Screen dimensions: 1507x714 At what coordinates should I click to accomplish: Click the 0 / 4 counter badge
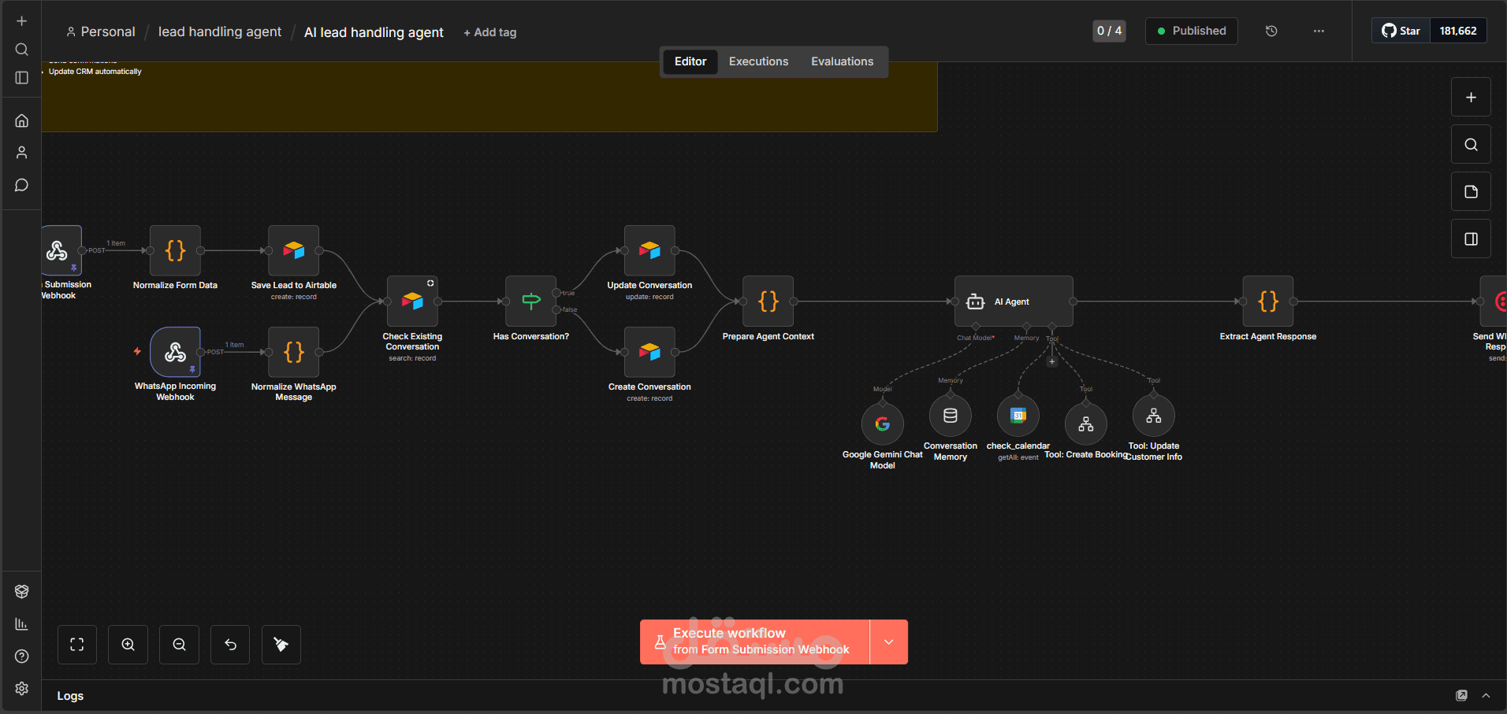(x=1109, y=31)
